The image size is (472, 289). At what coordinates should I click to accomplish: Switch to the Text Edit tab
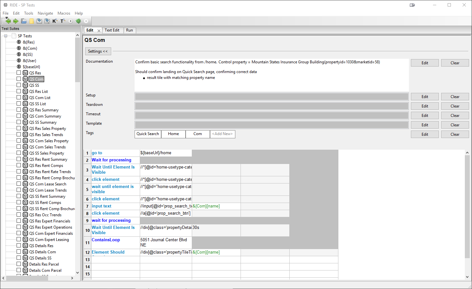pyautogui.click(x=112, y=30)
